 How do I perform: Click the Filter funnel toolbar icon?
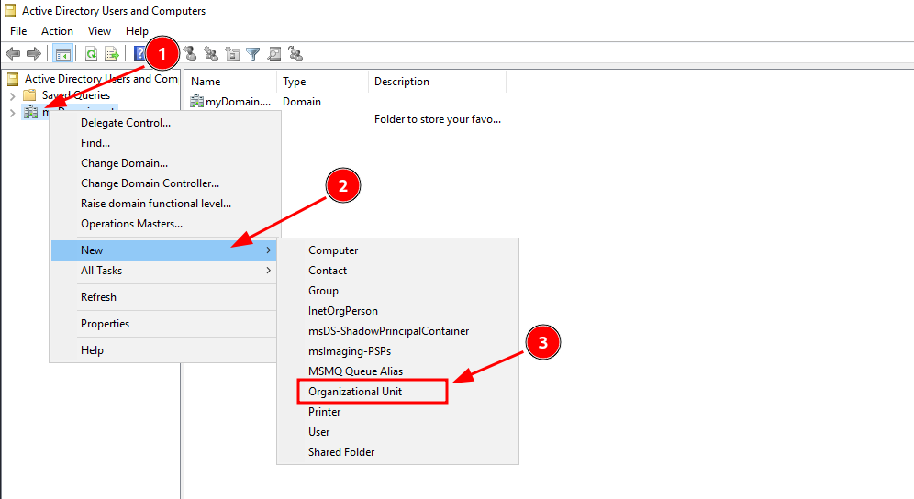[x=253, y=54]
